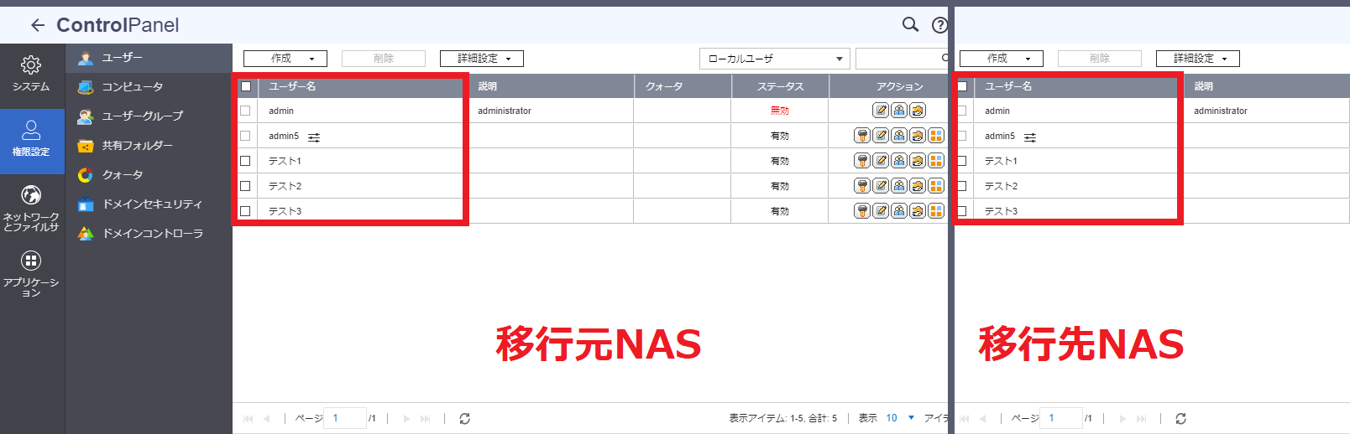1350x434 pixels.
Task: Open application privilege grid icon for admin5
Action: pyautogui.click(x=936, y=136)
